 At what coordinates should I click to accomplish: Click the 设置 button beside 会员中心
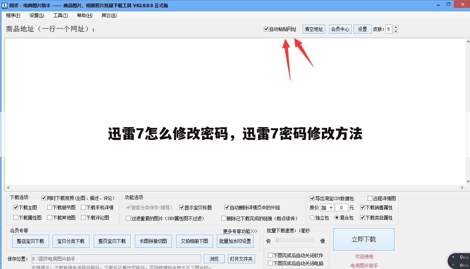point(362,29)
